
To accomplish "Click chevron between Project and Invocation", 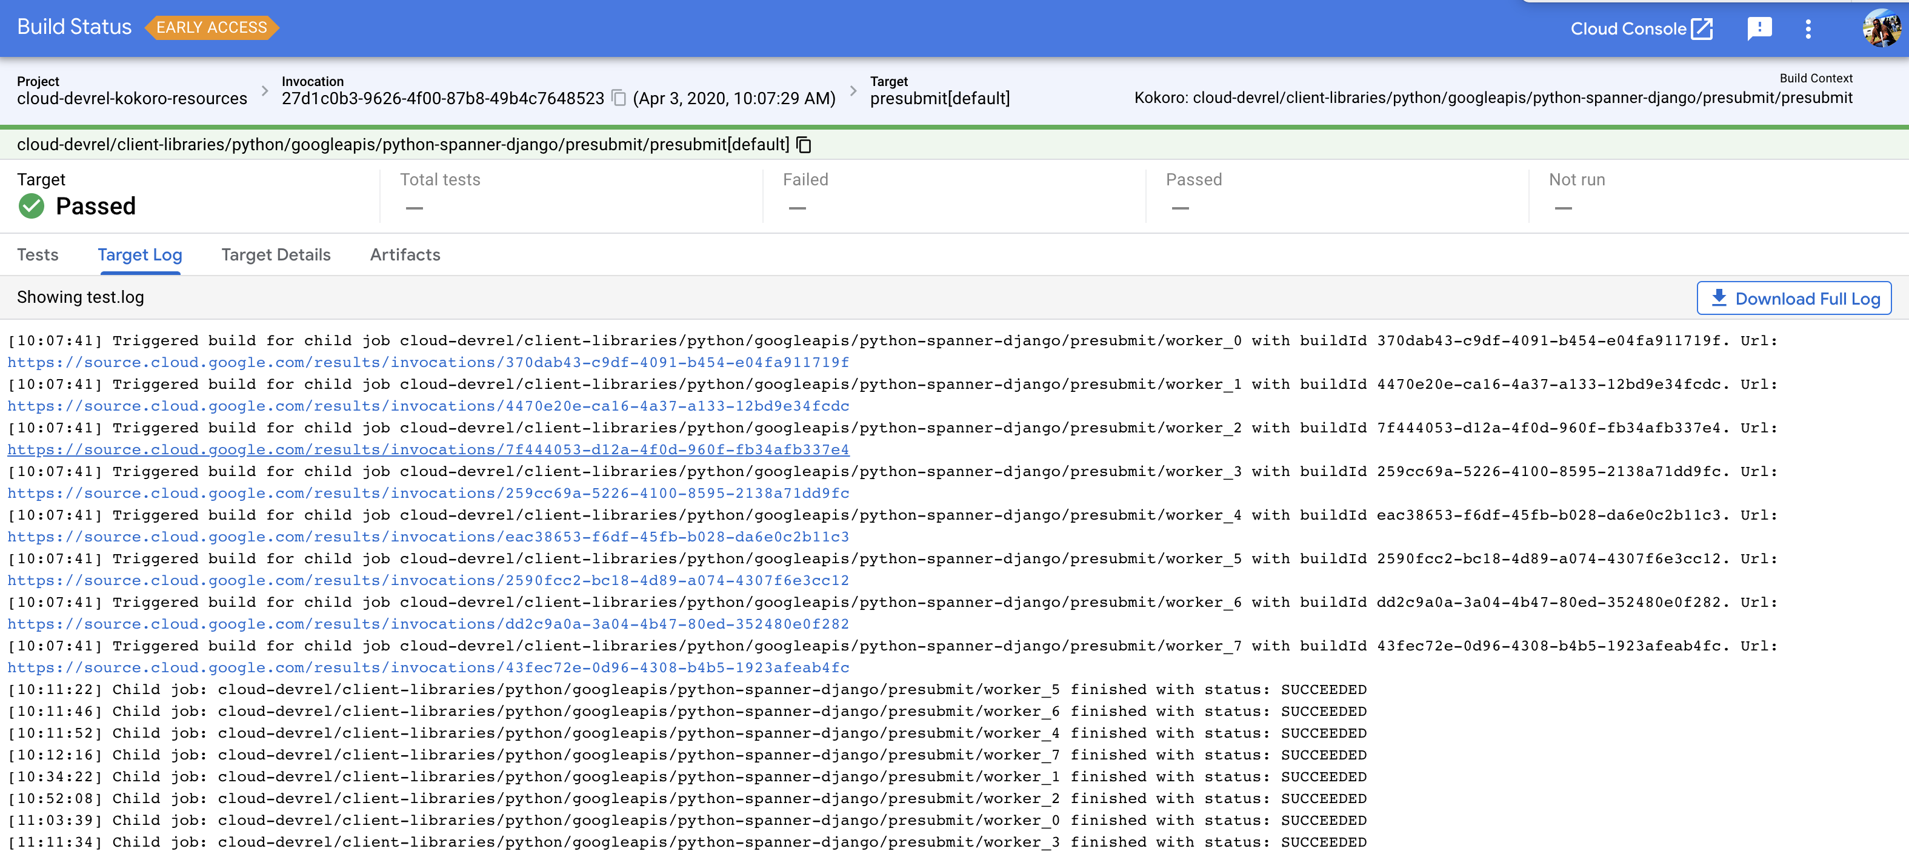I will [x=265, y=91].
